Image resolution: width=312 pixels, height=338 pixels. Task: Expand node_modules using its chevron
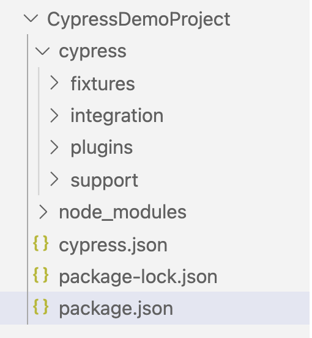43,212
